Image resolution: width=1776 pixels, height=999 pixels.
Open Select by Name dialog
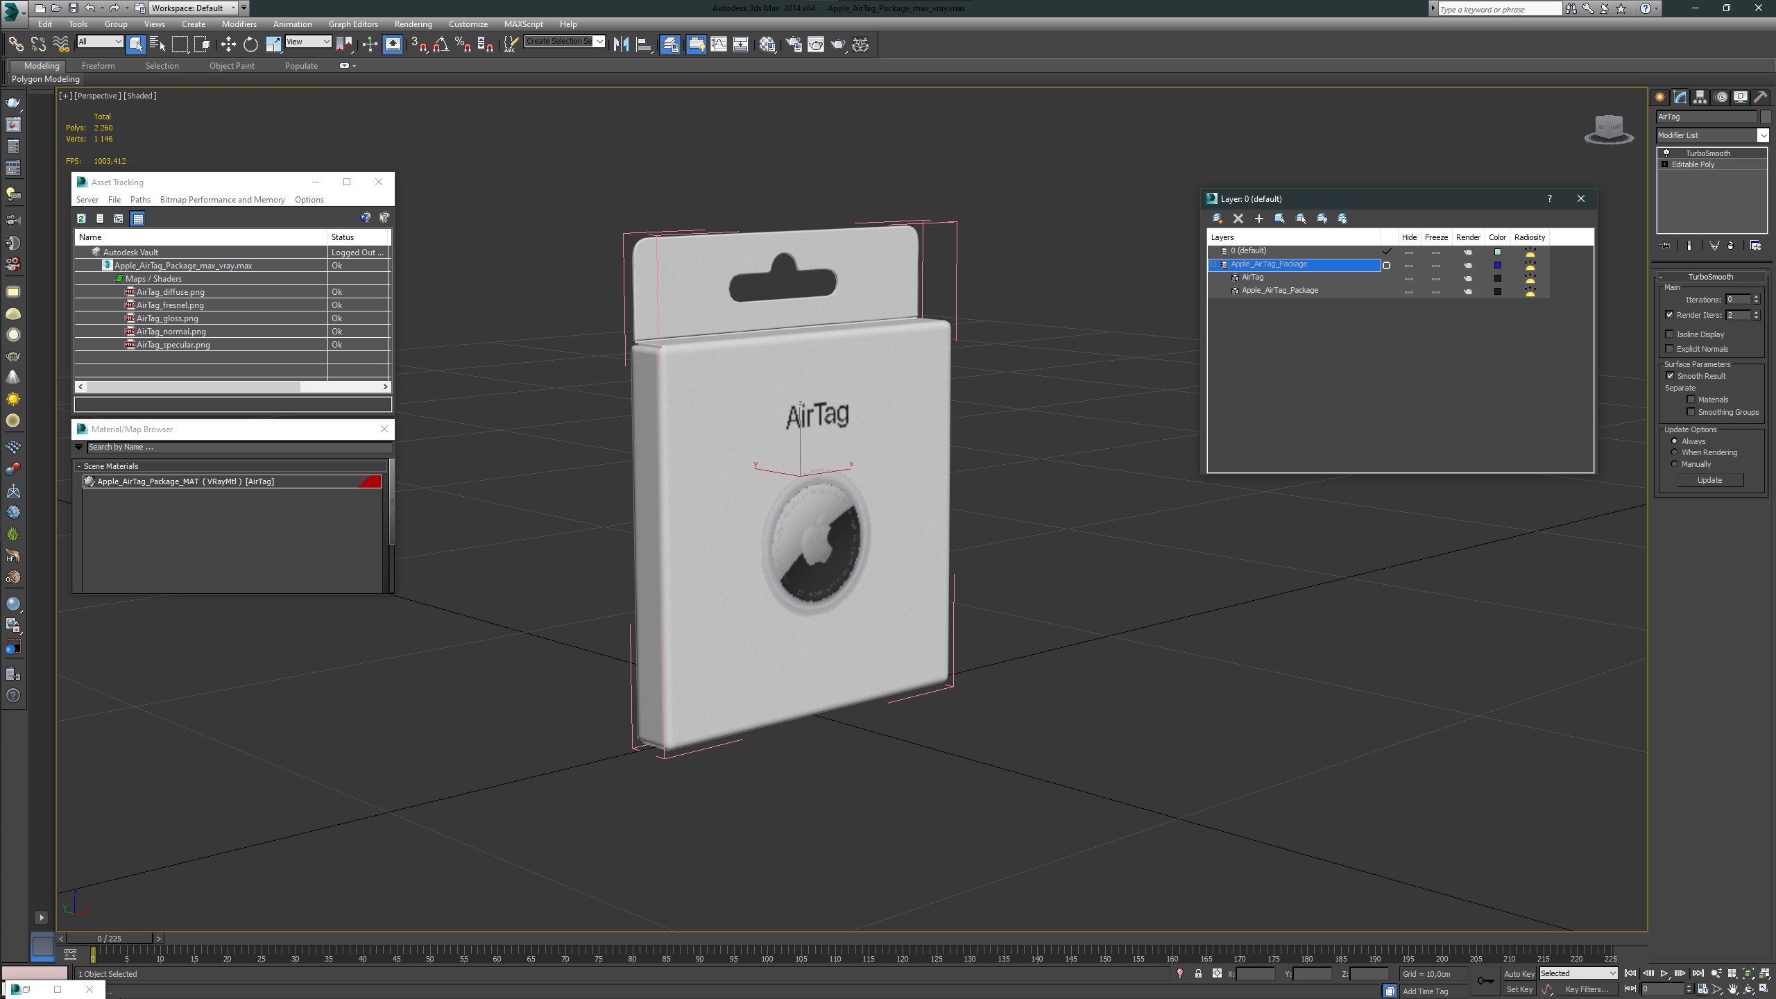[157, 44]
